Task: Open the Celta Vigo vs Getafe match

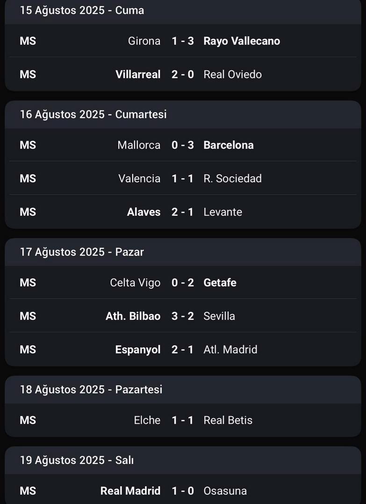Action: [183, 282]
